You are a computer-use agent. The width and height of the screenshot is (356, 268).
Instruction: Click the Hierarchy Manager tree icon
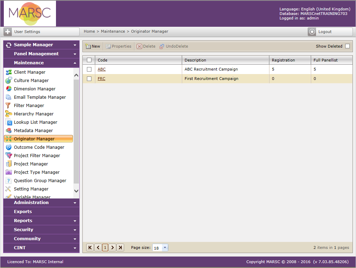[9, 114]
